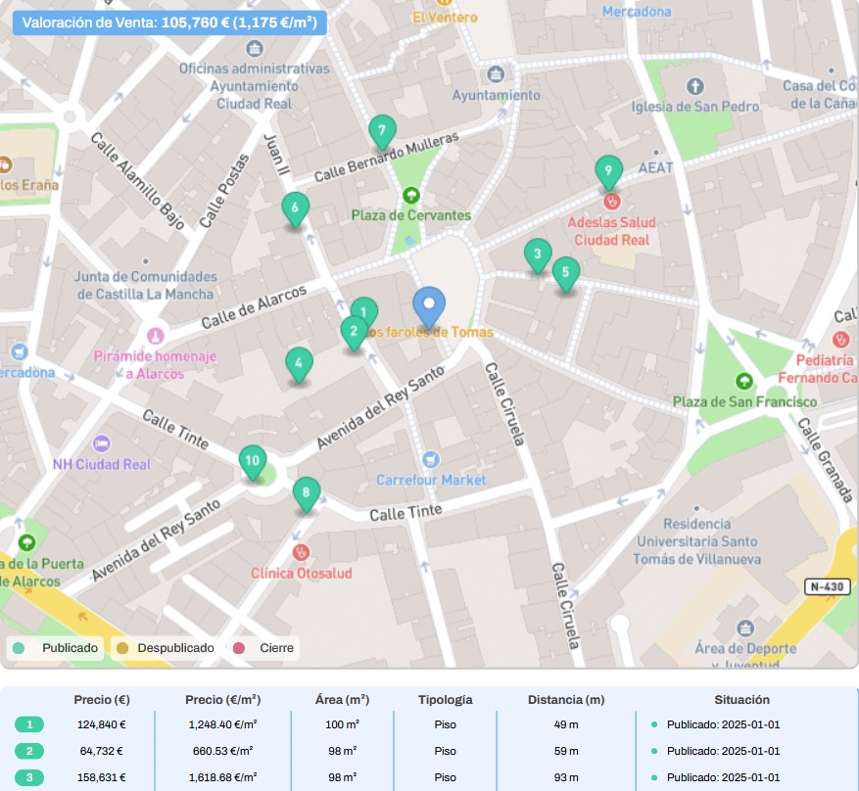Sort by Área (m²) column header
This screenshot has height=791, width=859.
coord(342,700)
